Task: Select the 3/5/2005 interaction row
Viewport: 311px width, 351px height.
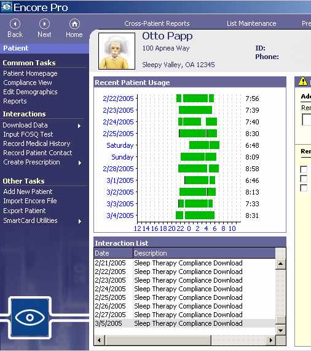Action: pyautogui.click(x=185, y=323)
